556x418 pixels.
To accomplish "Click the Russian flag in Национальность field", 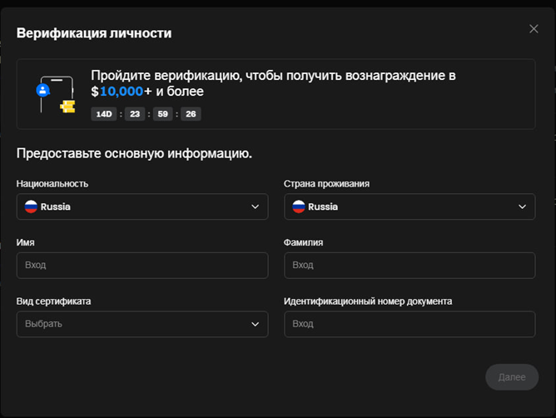I will pos(31,207).
